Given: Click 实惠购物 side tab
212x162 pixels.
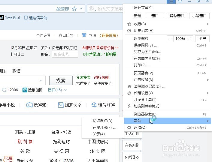Looking at the screenshot, I should click(132, 145).
